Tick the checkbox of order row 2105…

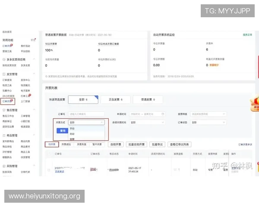coord(49,170)
